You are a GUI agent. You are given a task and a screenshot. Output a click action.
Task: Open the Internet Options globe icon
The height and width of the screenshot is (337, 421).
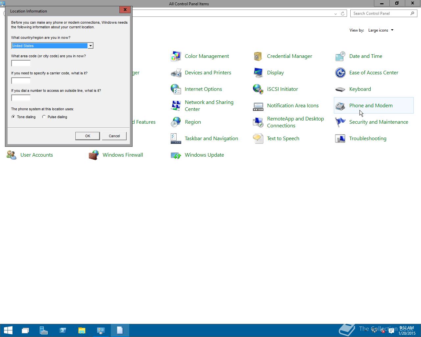coord(176,89)
